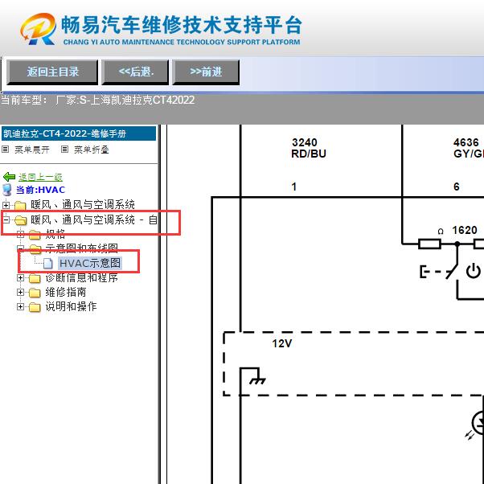This screenshot has height=484, width=484.
Task: Click folder icon of first 暖风、通风与空调系统
Action: tap(20, 205)
